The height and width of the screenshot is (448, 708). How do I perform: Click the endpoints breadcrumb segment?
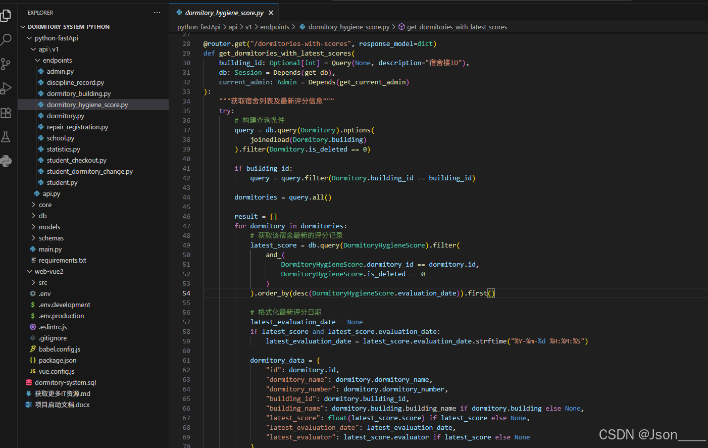coord(275,27)
